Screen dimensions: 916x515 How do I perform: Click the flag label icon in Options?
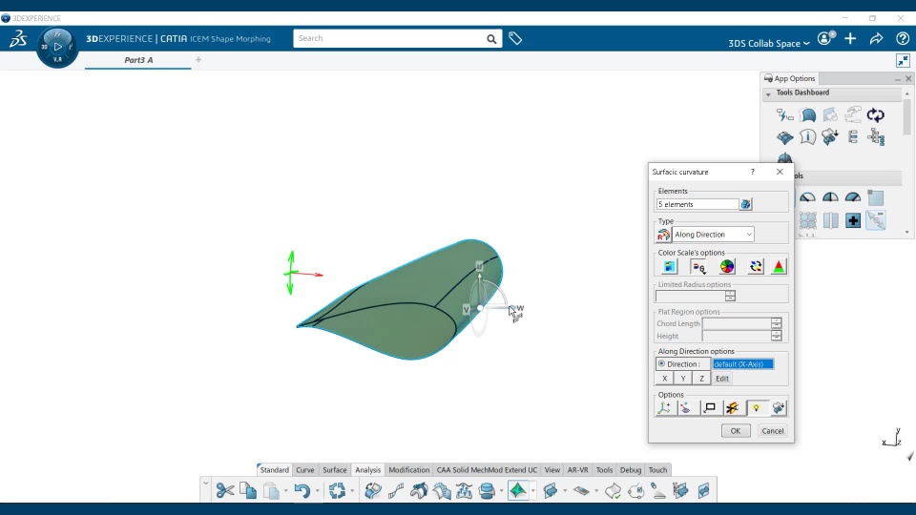[710, 408]
